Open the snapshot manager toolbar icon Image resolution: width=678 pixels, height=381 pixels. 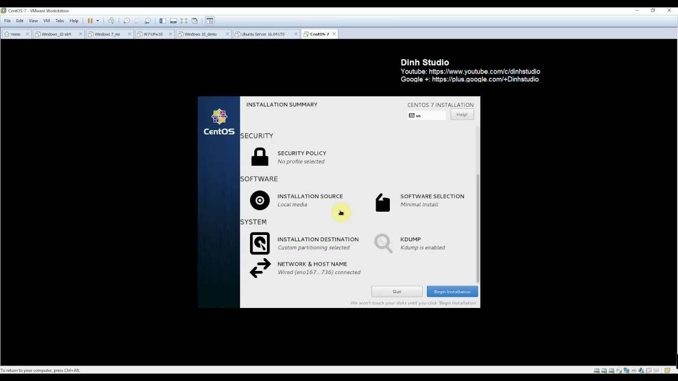(x=148, y=21)
